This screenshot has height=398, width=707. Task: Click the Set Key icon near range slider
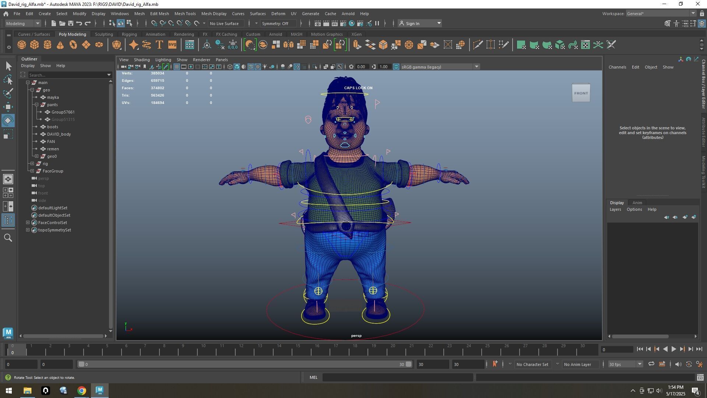click(495, 364)
